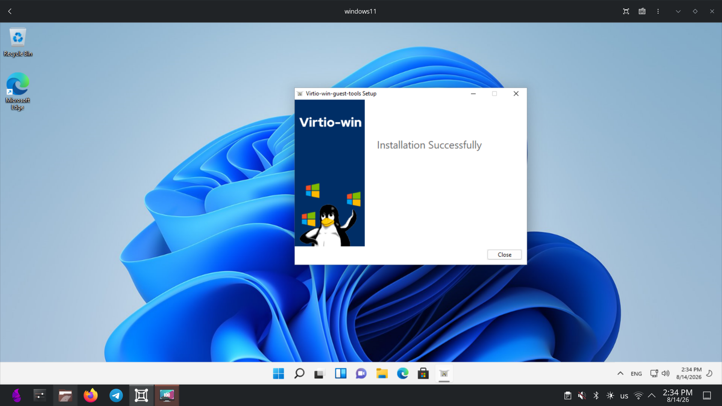Close the windows11 viewer window
The width and height of the screenshot is (722, 406).
click(712, 11)
